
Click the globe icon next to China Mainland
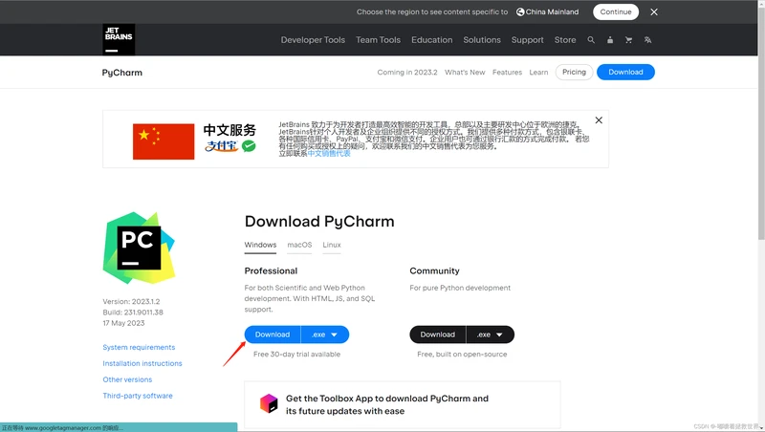[520, 11]
